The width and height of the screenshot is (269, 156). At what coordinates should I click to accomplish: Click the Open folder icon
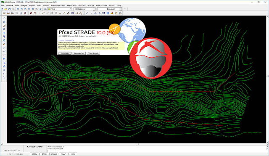6,9
